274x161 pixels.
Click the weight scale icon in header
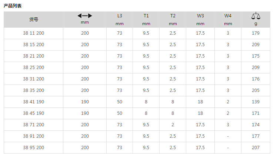click(255, 16)
